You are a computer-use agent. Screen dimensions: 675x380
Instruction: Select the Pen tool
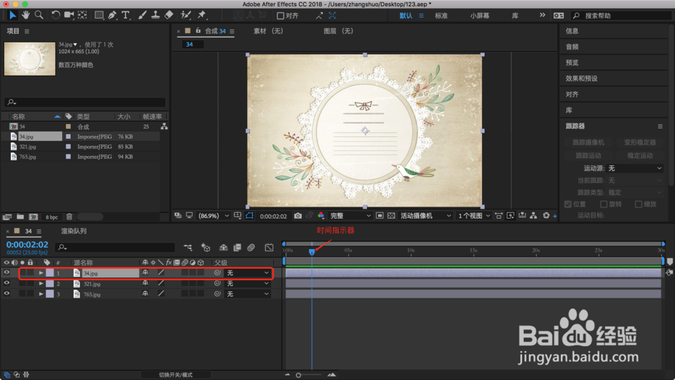(x=112, y=15)
